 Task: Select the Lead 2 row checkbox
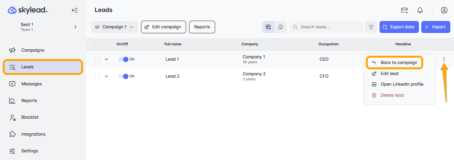click(97, 76)
